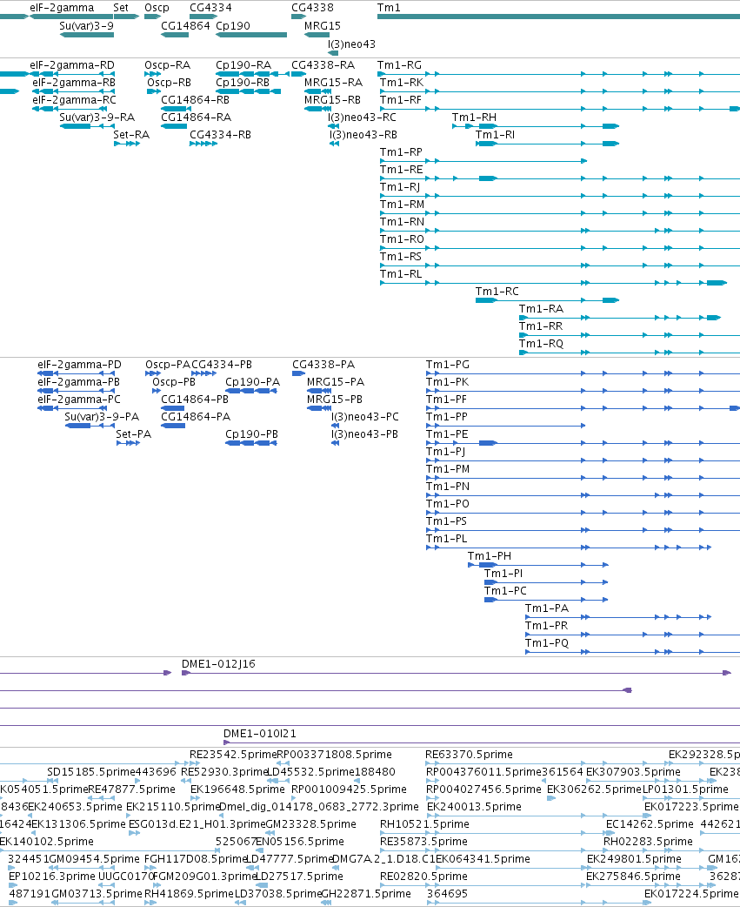Select protein Su(var)3-9-PA
The width and height of the screenshot is (740, 907).
click(102, 417)
